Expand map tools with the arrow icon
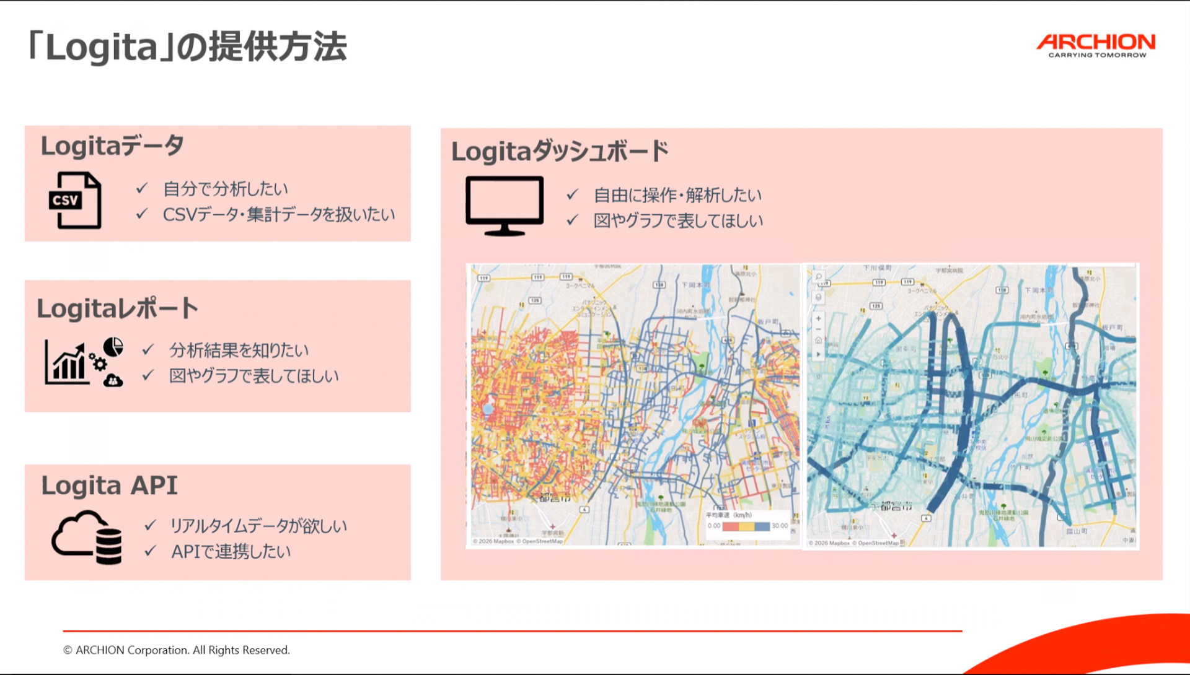 pos(818,354)
